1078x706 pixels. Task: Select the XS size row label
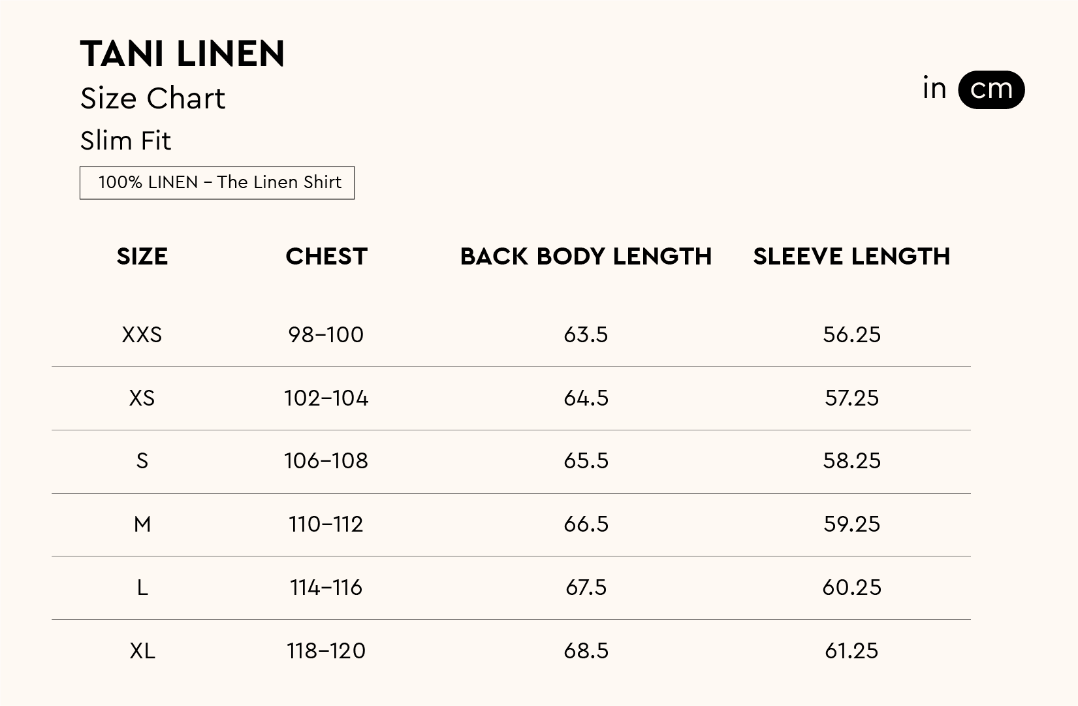click(x=142, y=398)
